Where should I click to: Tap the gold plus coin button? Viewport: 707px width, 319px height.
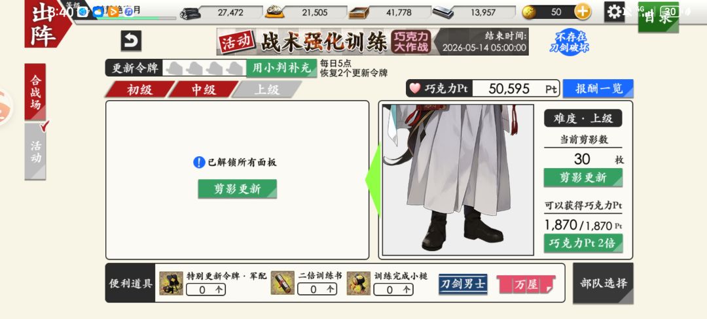tap(582, 12)
